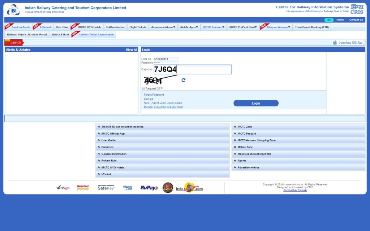
Task: Select the Food-on-Track menu item
Action: pyautogui.click(x=21, y=27)
